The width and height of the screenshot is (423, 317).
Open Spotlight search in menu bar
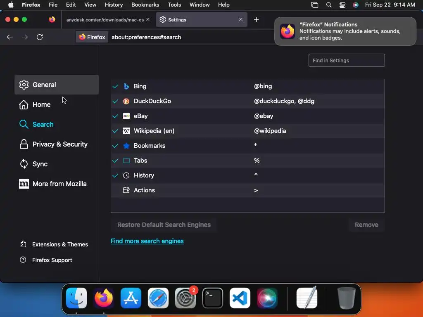click(x=328, y=5)
